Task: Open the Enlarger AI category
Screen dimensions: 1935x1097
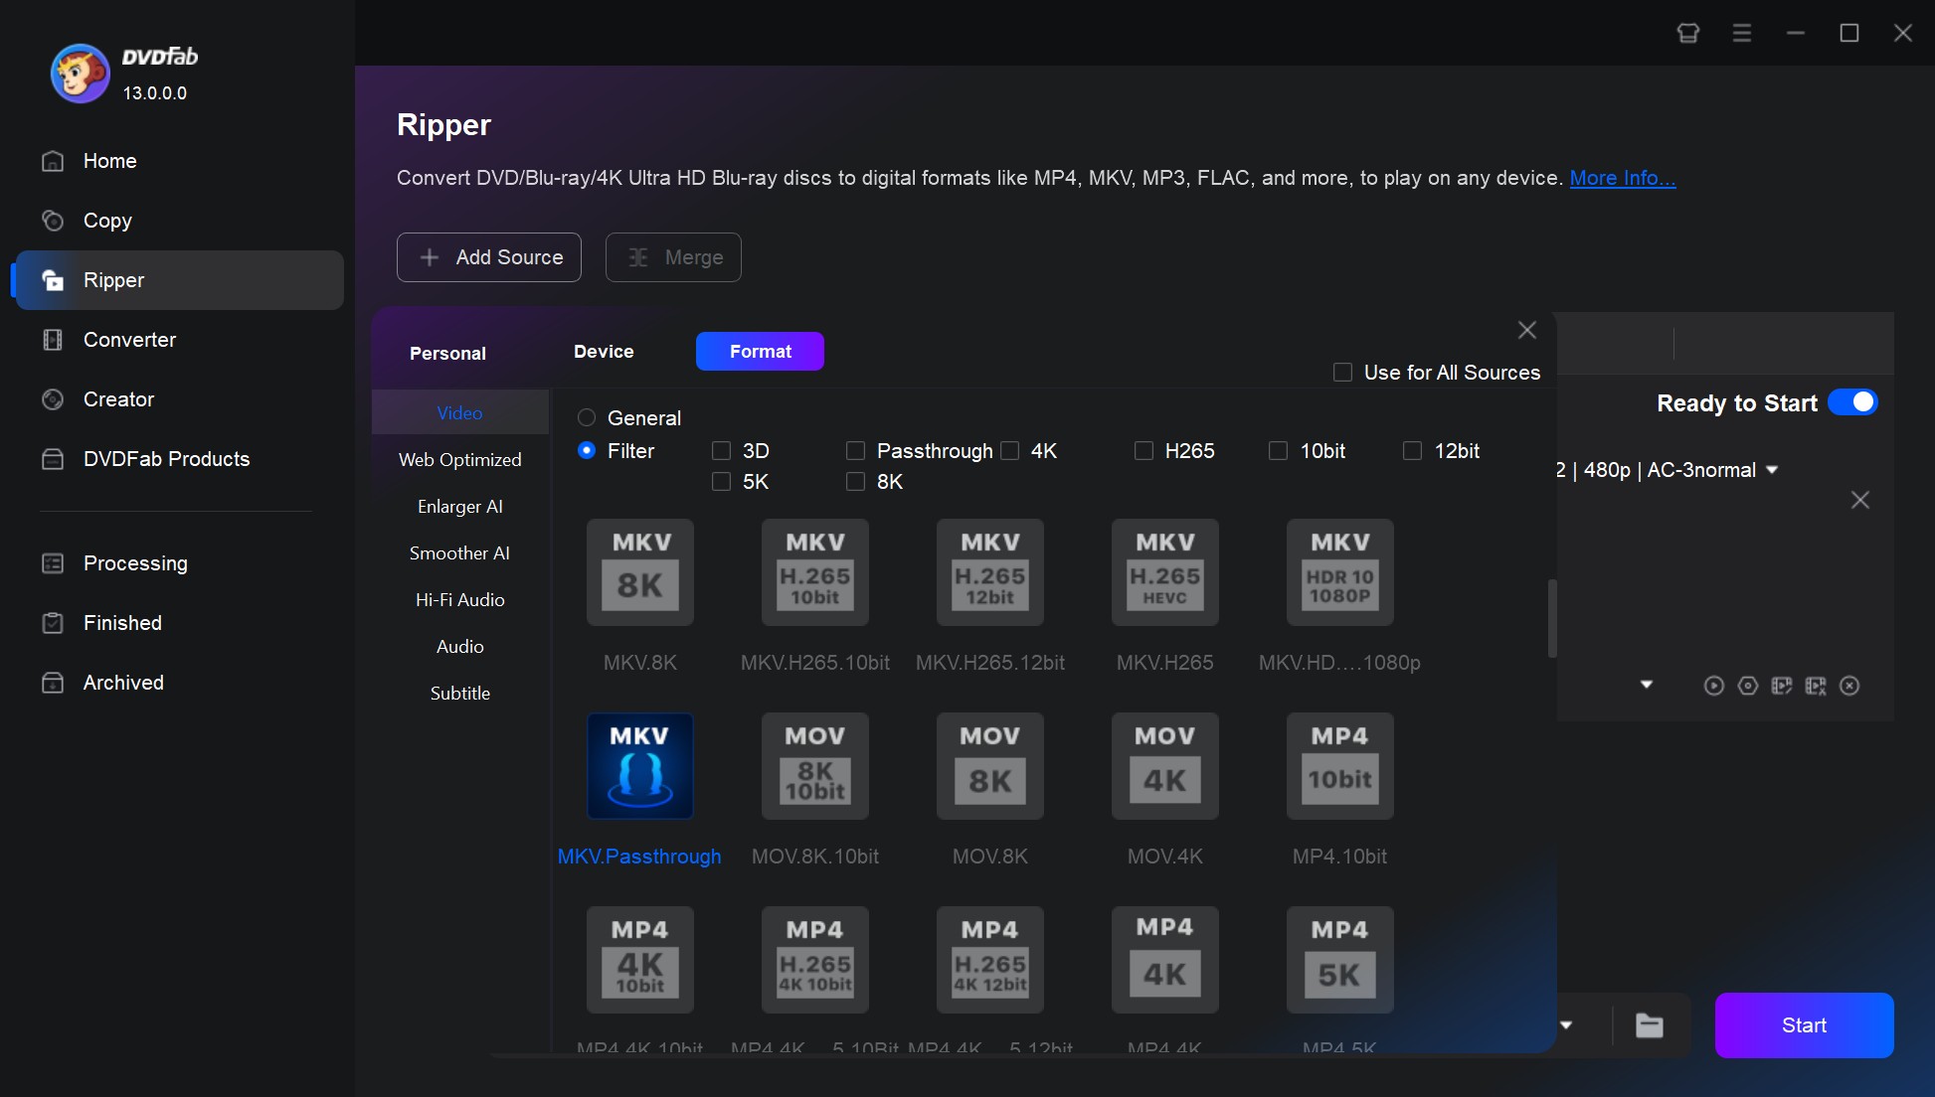Action: tap(460, 507)
